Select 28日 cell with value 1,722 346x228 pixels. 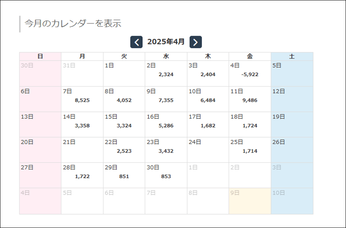tap(82, 175)
